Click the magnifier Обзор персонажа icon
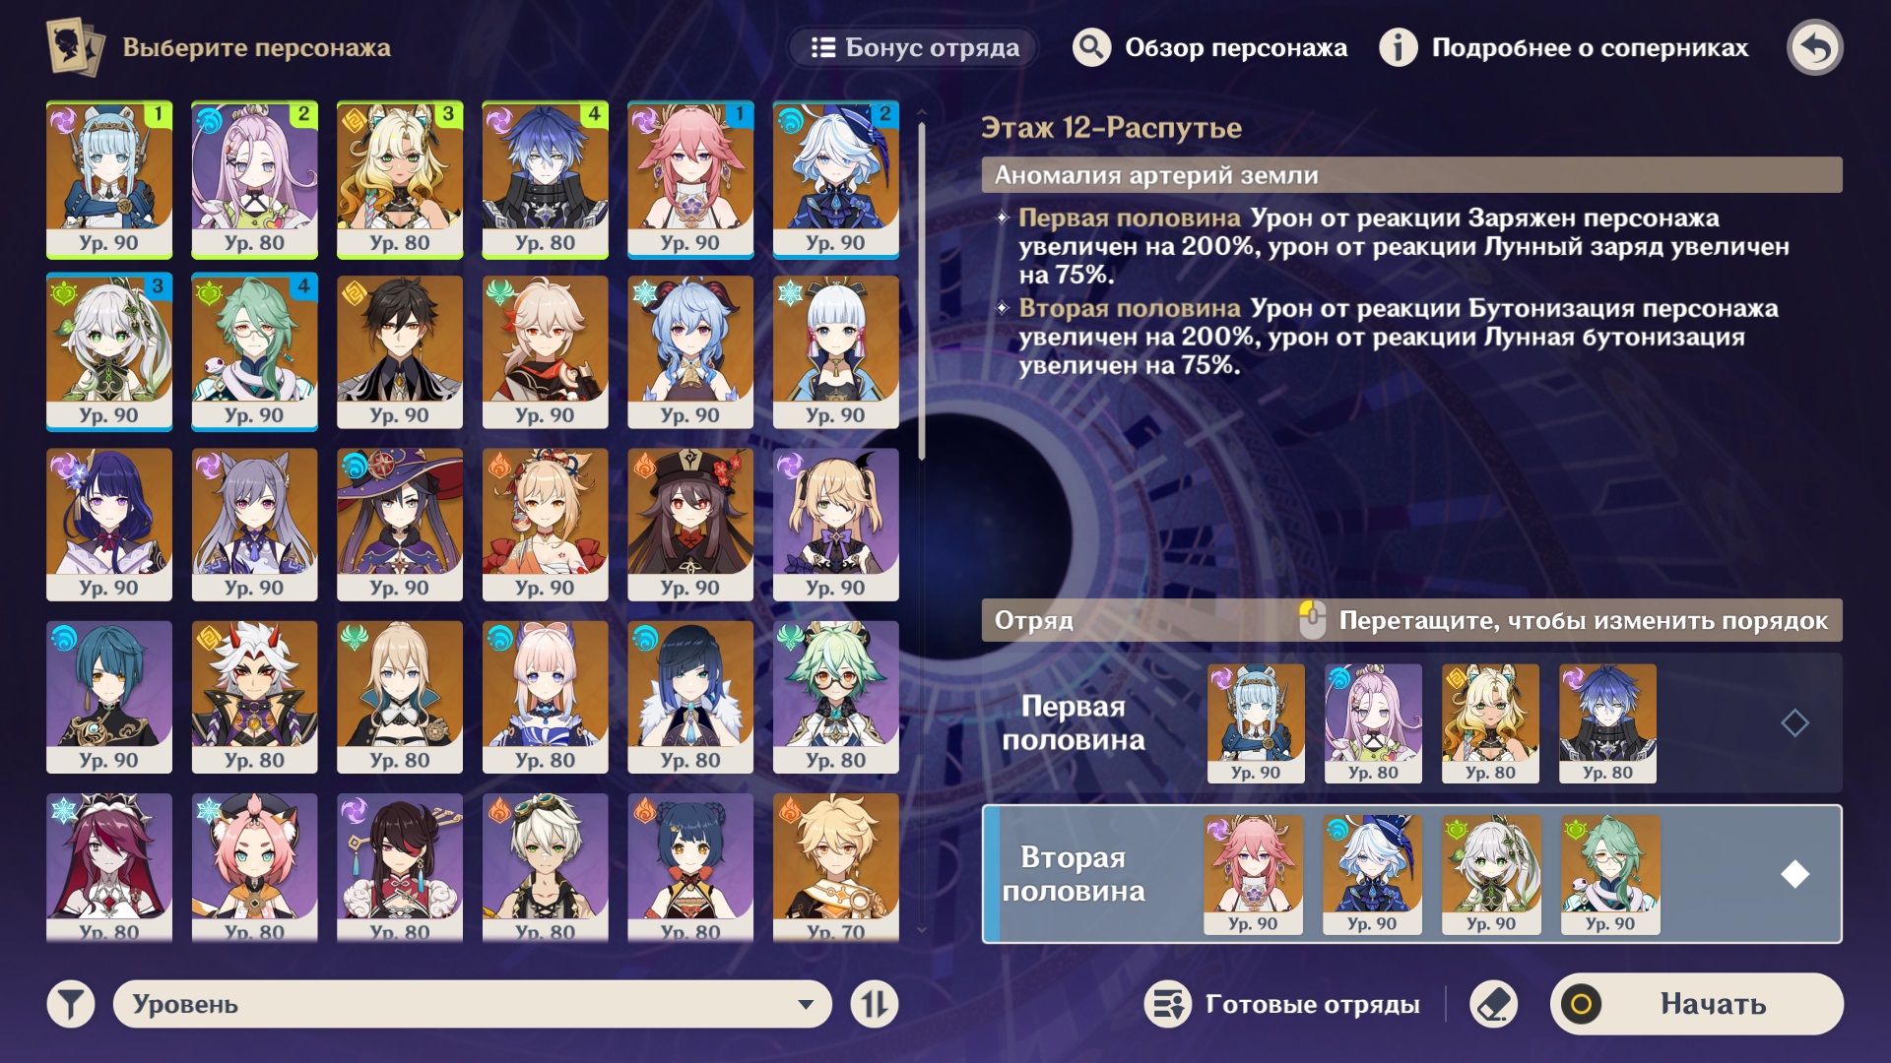Viewport: 1891px width, 1063px height. (x=1091, y=47)
